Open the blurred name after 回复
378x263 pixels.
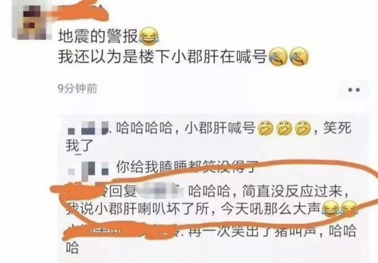coord(160,192)
